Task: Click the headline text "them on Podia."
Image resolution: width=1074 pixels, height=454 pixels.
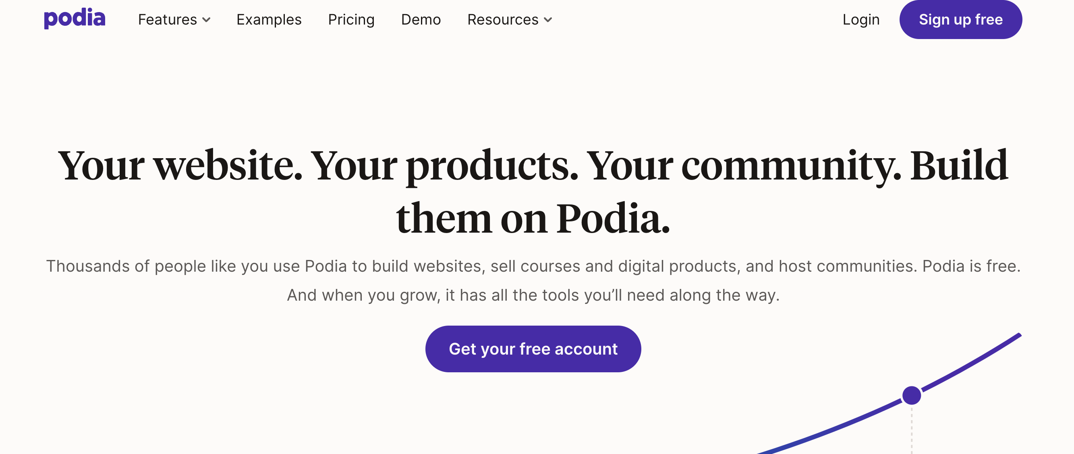Action: pyautogui.click(x=533, y=219)
